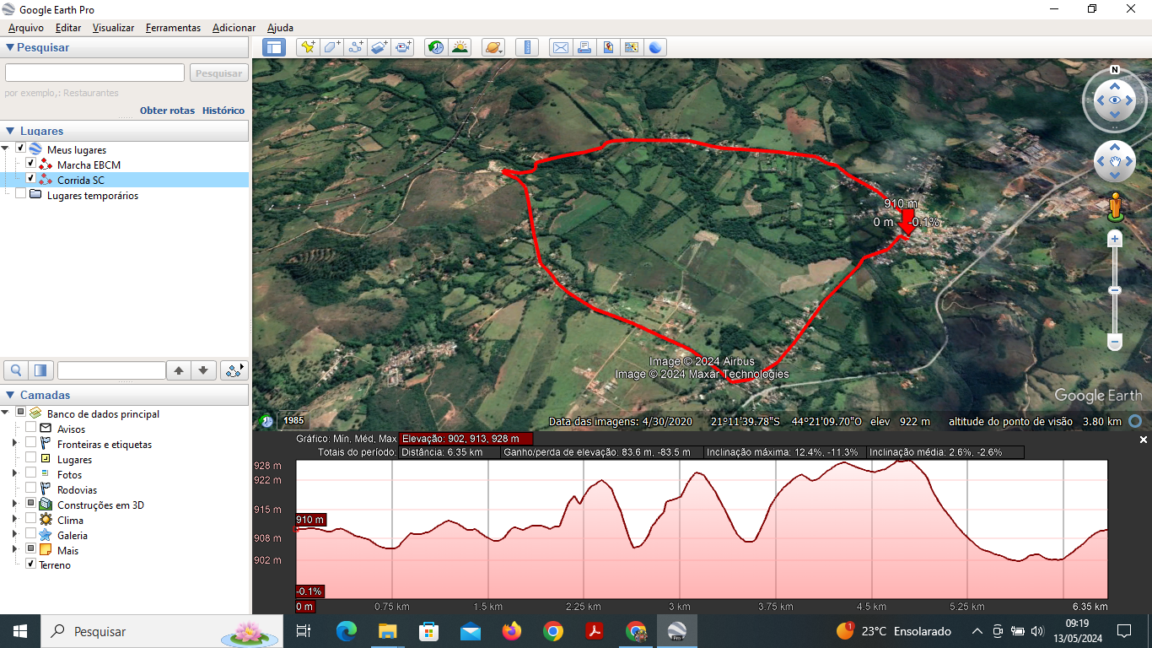Toggle the sunlight across landscape tool
Image resolution: width=1152 pixels, height=648 pixels.
(x=460, y=47)
